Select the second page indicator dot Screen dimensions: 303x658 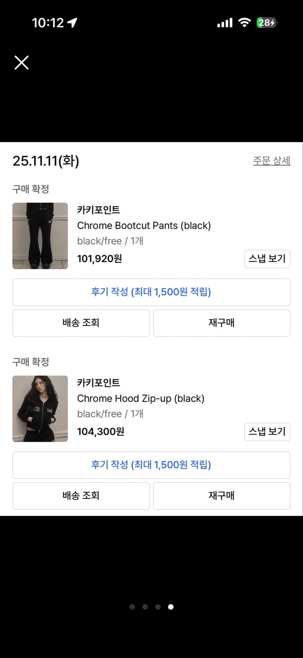pos(145,607)
